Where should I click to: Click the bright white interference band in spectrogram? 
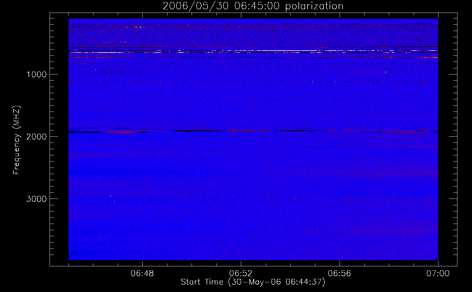coord(253,51)
